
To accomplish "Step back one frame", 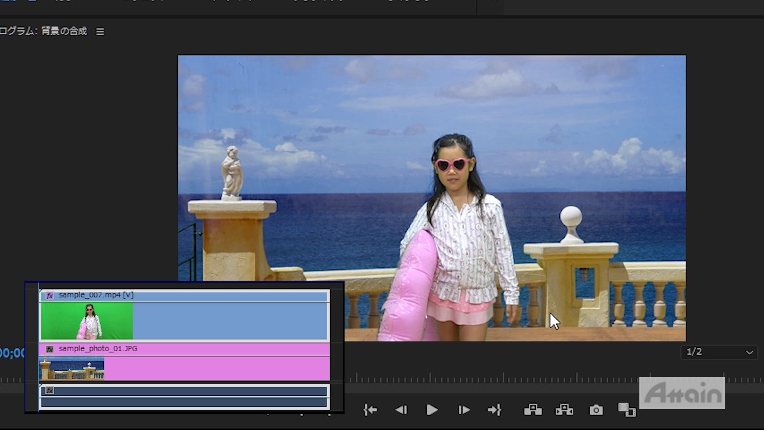I will [x=401, y=410].
